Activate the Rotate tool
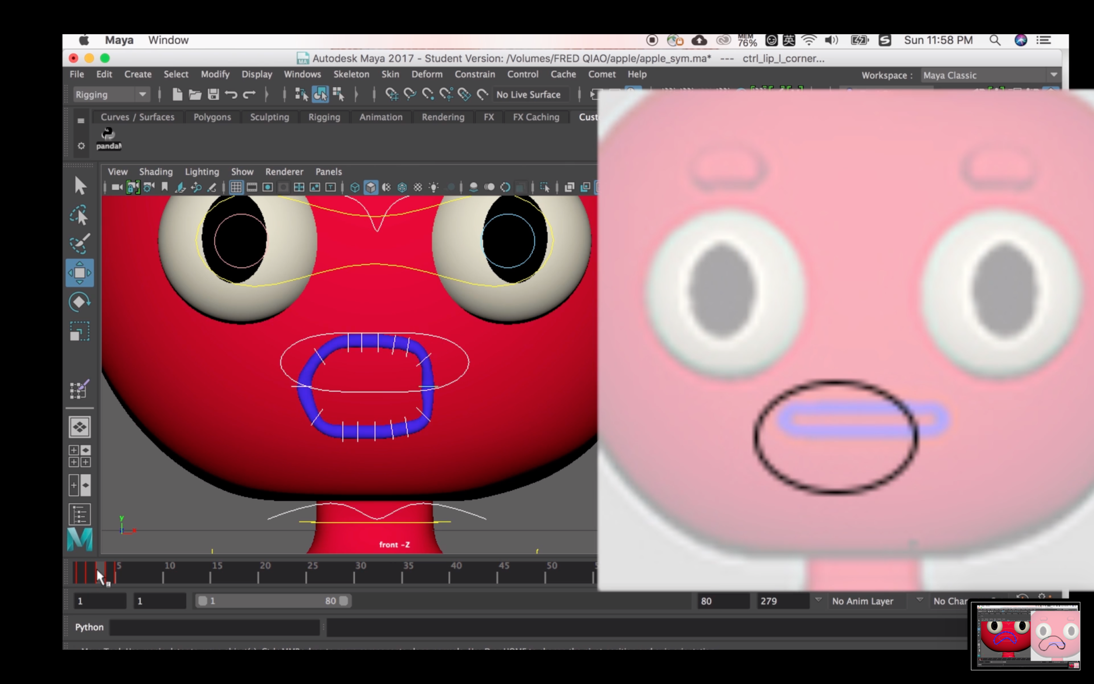Viewport: 1094px width, 684px height. (80, 302)
